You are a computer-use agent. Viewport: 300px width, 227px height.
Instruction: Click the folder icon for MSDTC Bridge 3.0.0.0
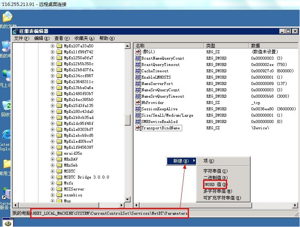coord(59,177)
